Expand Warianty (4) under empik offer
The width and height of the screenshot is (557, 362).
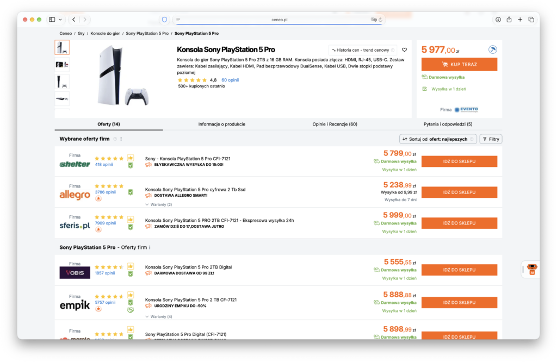[x=159, y=316]
